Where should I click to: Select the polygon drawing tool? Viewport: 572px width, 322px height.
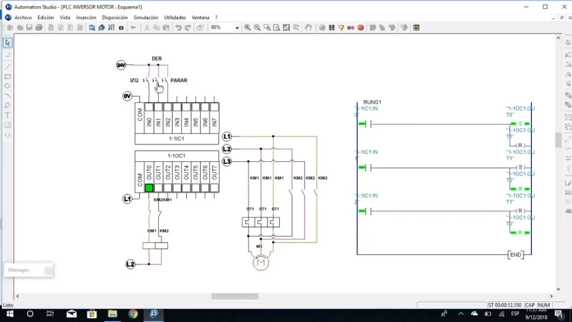8,106
